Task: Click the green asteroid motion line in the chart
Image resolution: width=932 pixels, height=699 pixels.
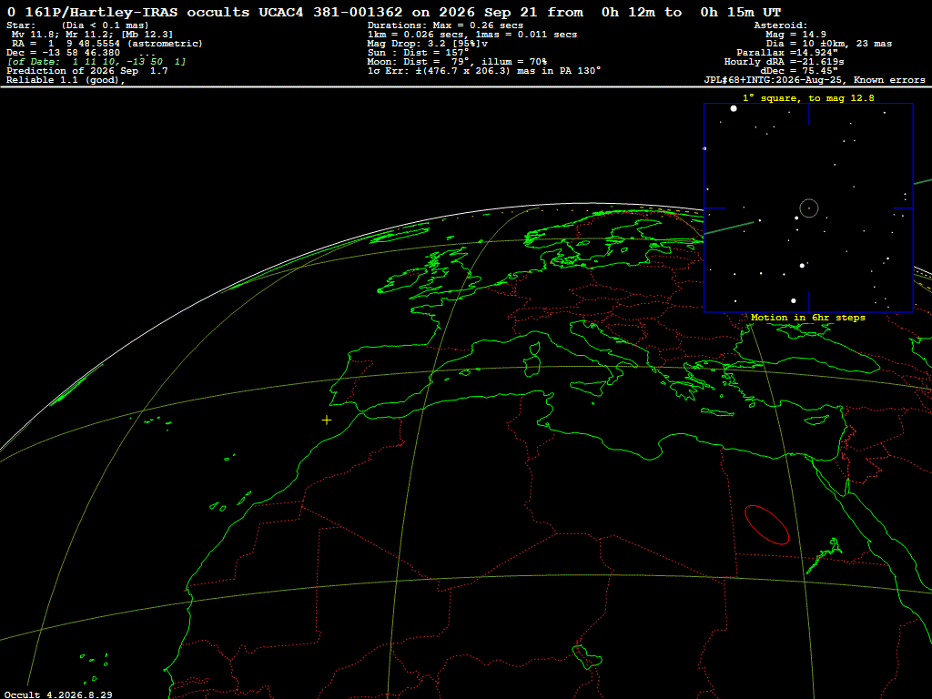Action: tap(729, 228)
